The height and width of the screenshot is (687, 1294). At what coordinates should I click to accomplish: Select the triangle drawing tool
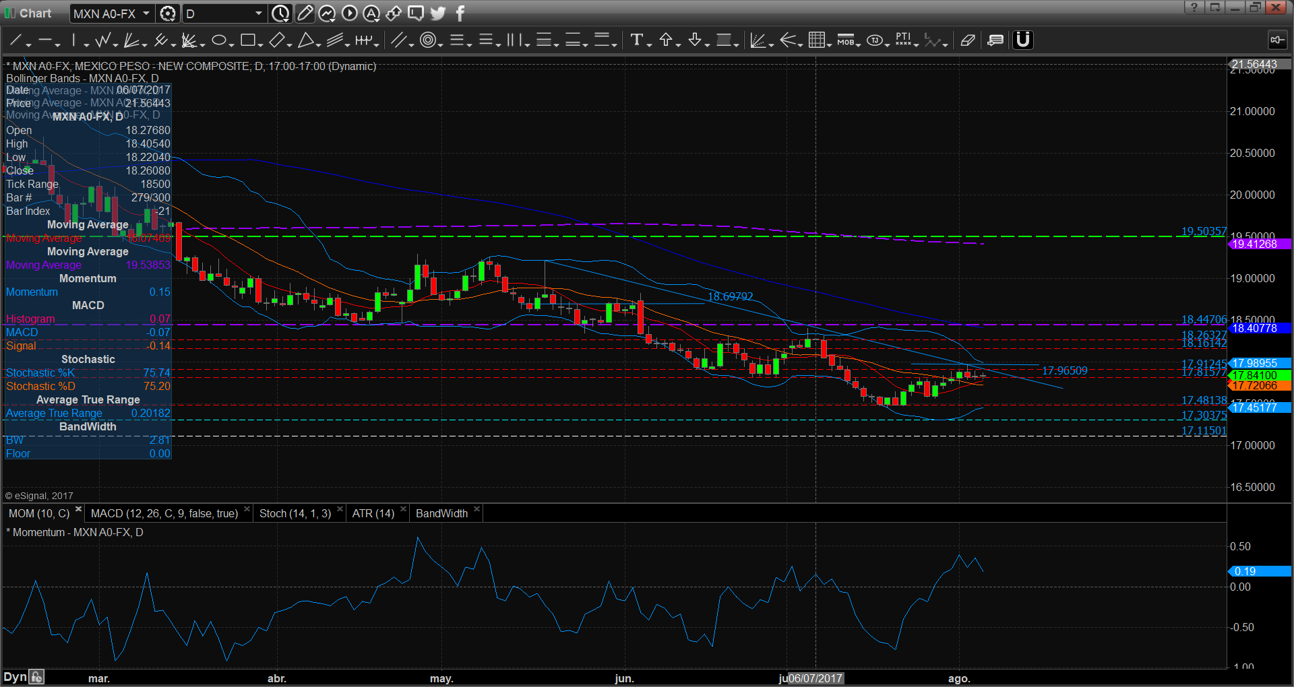pos(305,40)
